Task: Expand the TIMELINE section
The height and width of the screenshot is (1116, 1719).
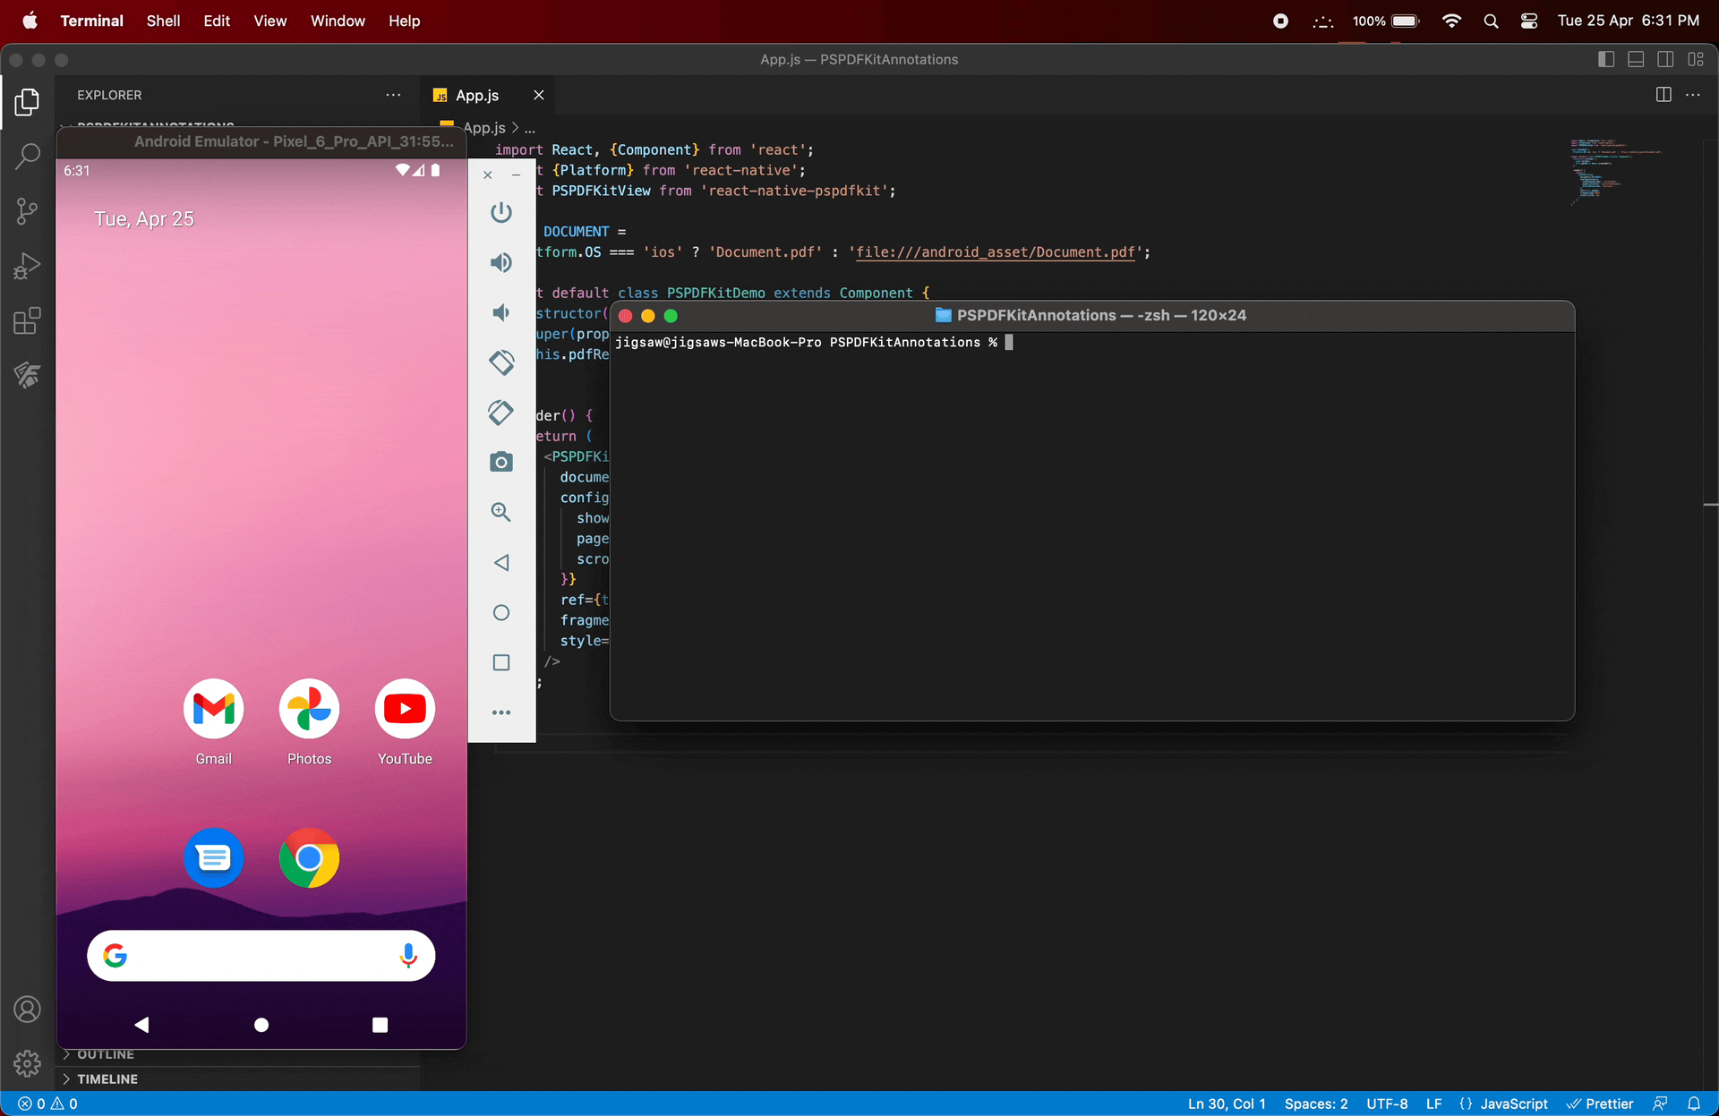Action: 108,1078
